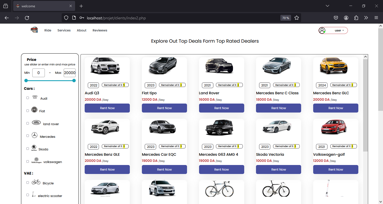
Task: Rent the Mercedes Benz C Class now
Action: coord(278,108)
